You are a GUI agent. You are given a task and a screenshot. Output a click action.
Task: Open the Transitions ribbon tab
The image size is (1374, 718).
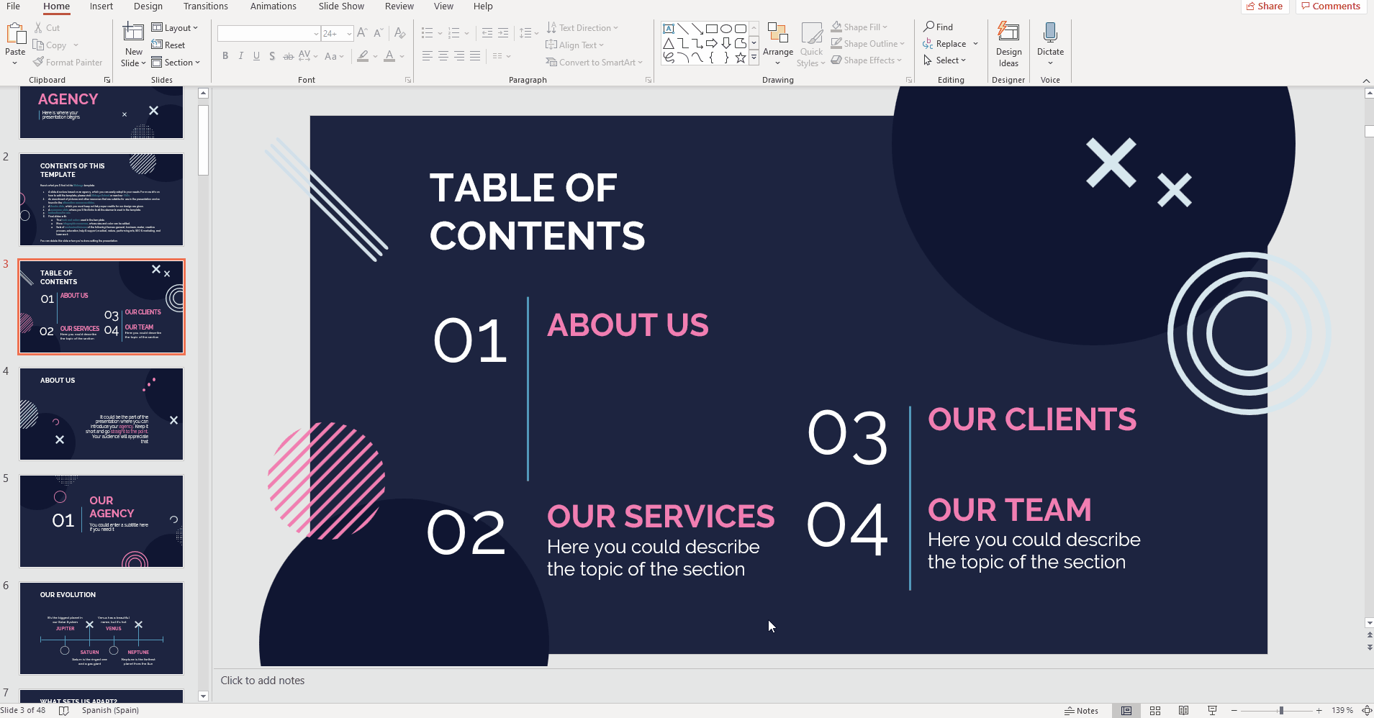point(205,6)
